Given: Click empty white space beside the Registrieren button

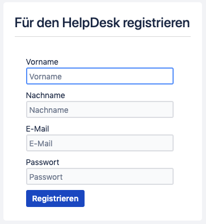Looking at the screenshot, I should (132, 198).
